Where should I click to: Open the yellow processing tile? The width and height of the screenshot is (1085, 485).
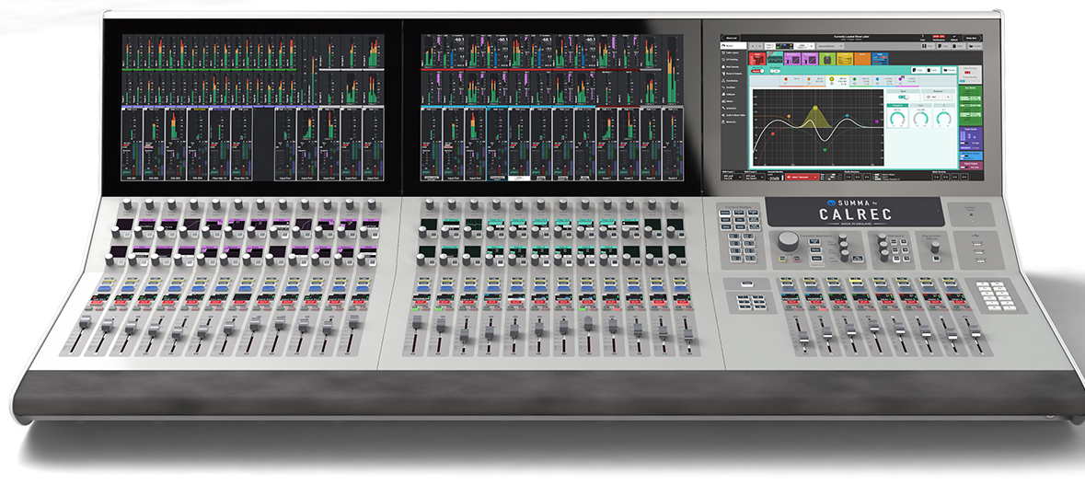pyautogui.click(x=845, y=59)
